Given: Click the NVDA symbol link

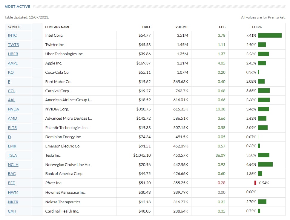Looking at the screenshot, I should pos(13,109).
